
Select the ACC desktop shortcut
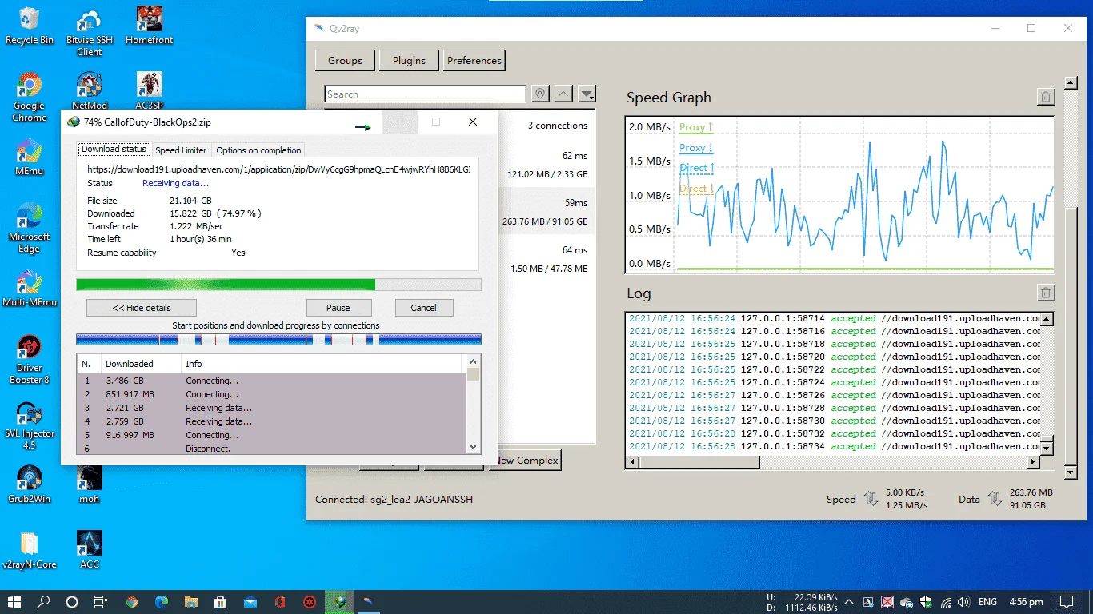[x=90, y=550]
